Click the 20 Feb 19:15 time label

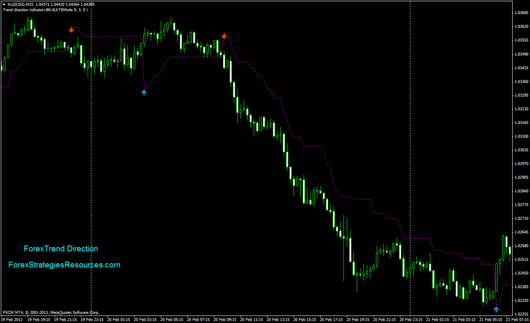(x=358, y=320)
